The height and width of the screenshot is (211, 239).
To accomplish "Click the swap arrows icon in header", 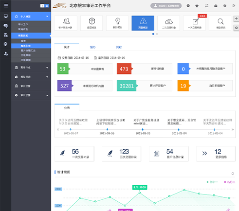I will tap(206, 6).
